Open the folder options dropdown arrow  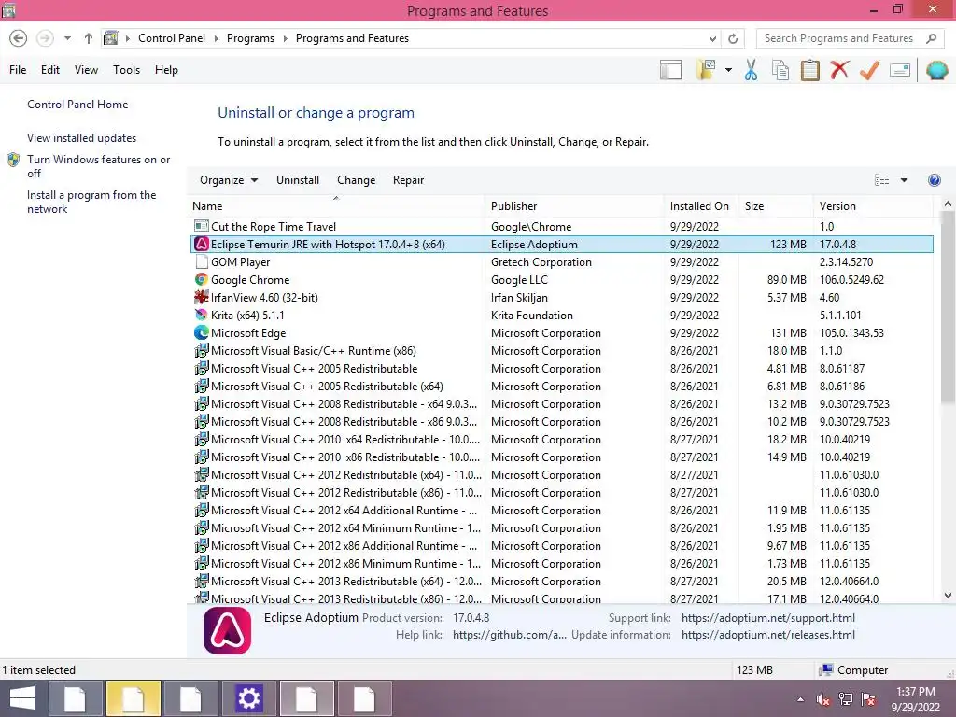[x=728, y=70]
